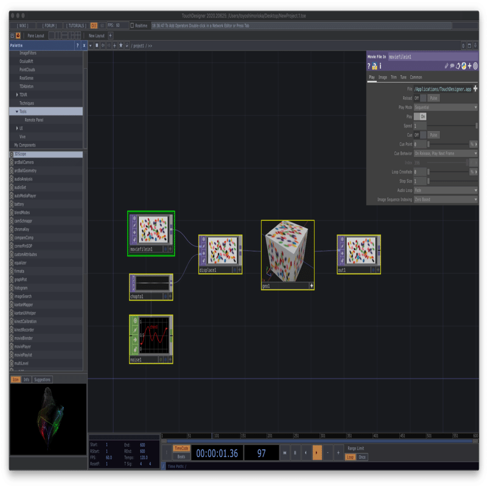Click Reload Pulse button
This screenshot has width=488, height=488.
tap(433, 98)
